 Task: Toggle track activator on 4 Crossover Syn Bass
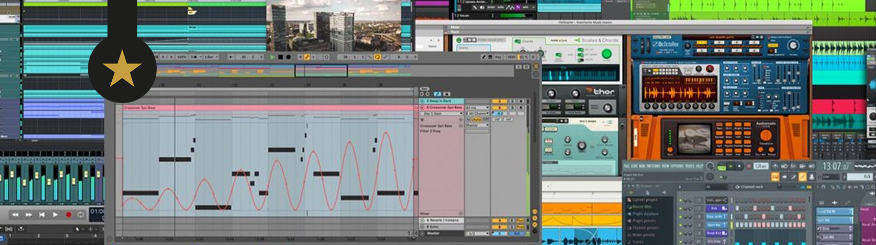click(x=499, y=108)
